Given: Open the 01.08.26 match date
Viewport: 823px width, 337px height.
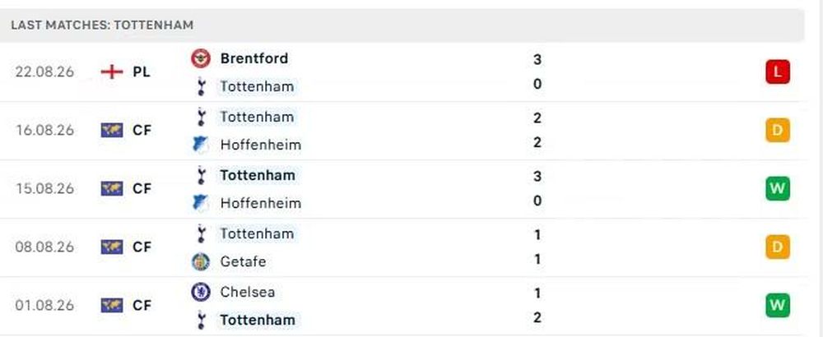Looking at the screenshot, I should pyautogui.click(x=44, y=305).
